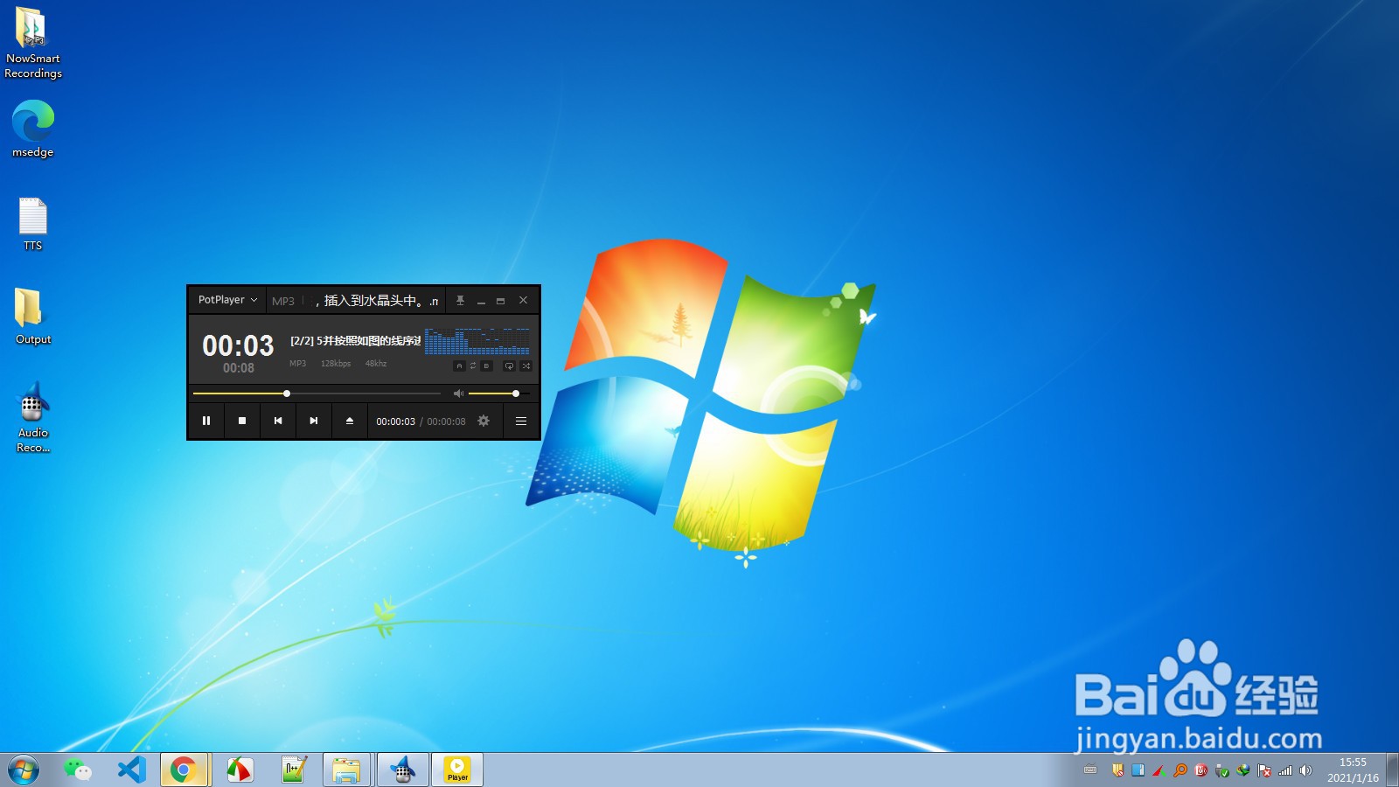Click the 48khz sample rate label

[376, 364]
